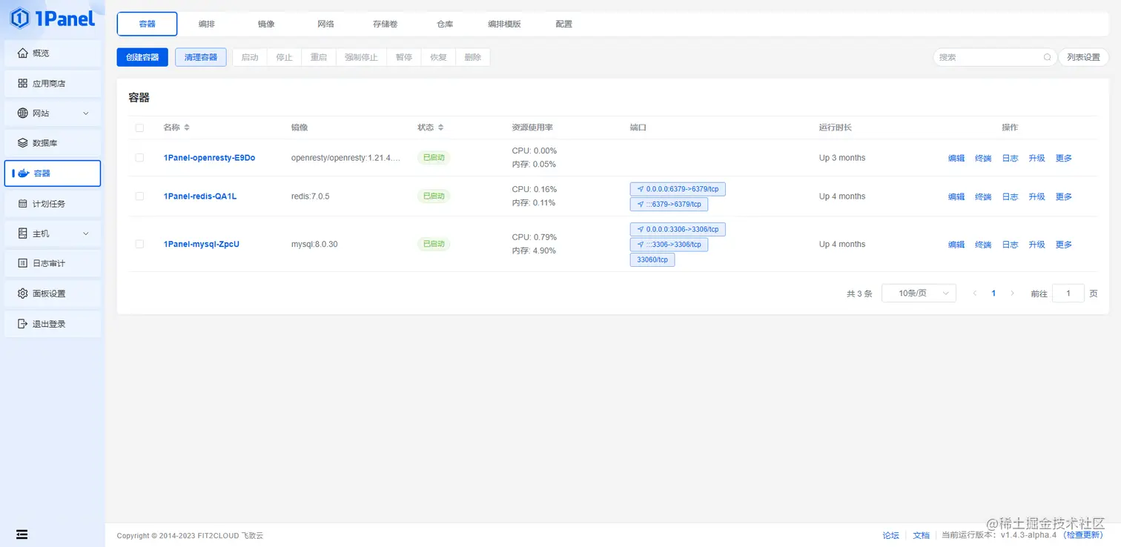Open the 10条/页 page size dropdown
1121x547 pixels.
click(919, 294)
